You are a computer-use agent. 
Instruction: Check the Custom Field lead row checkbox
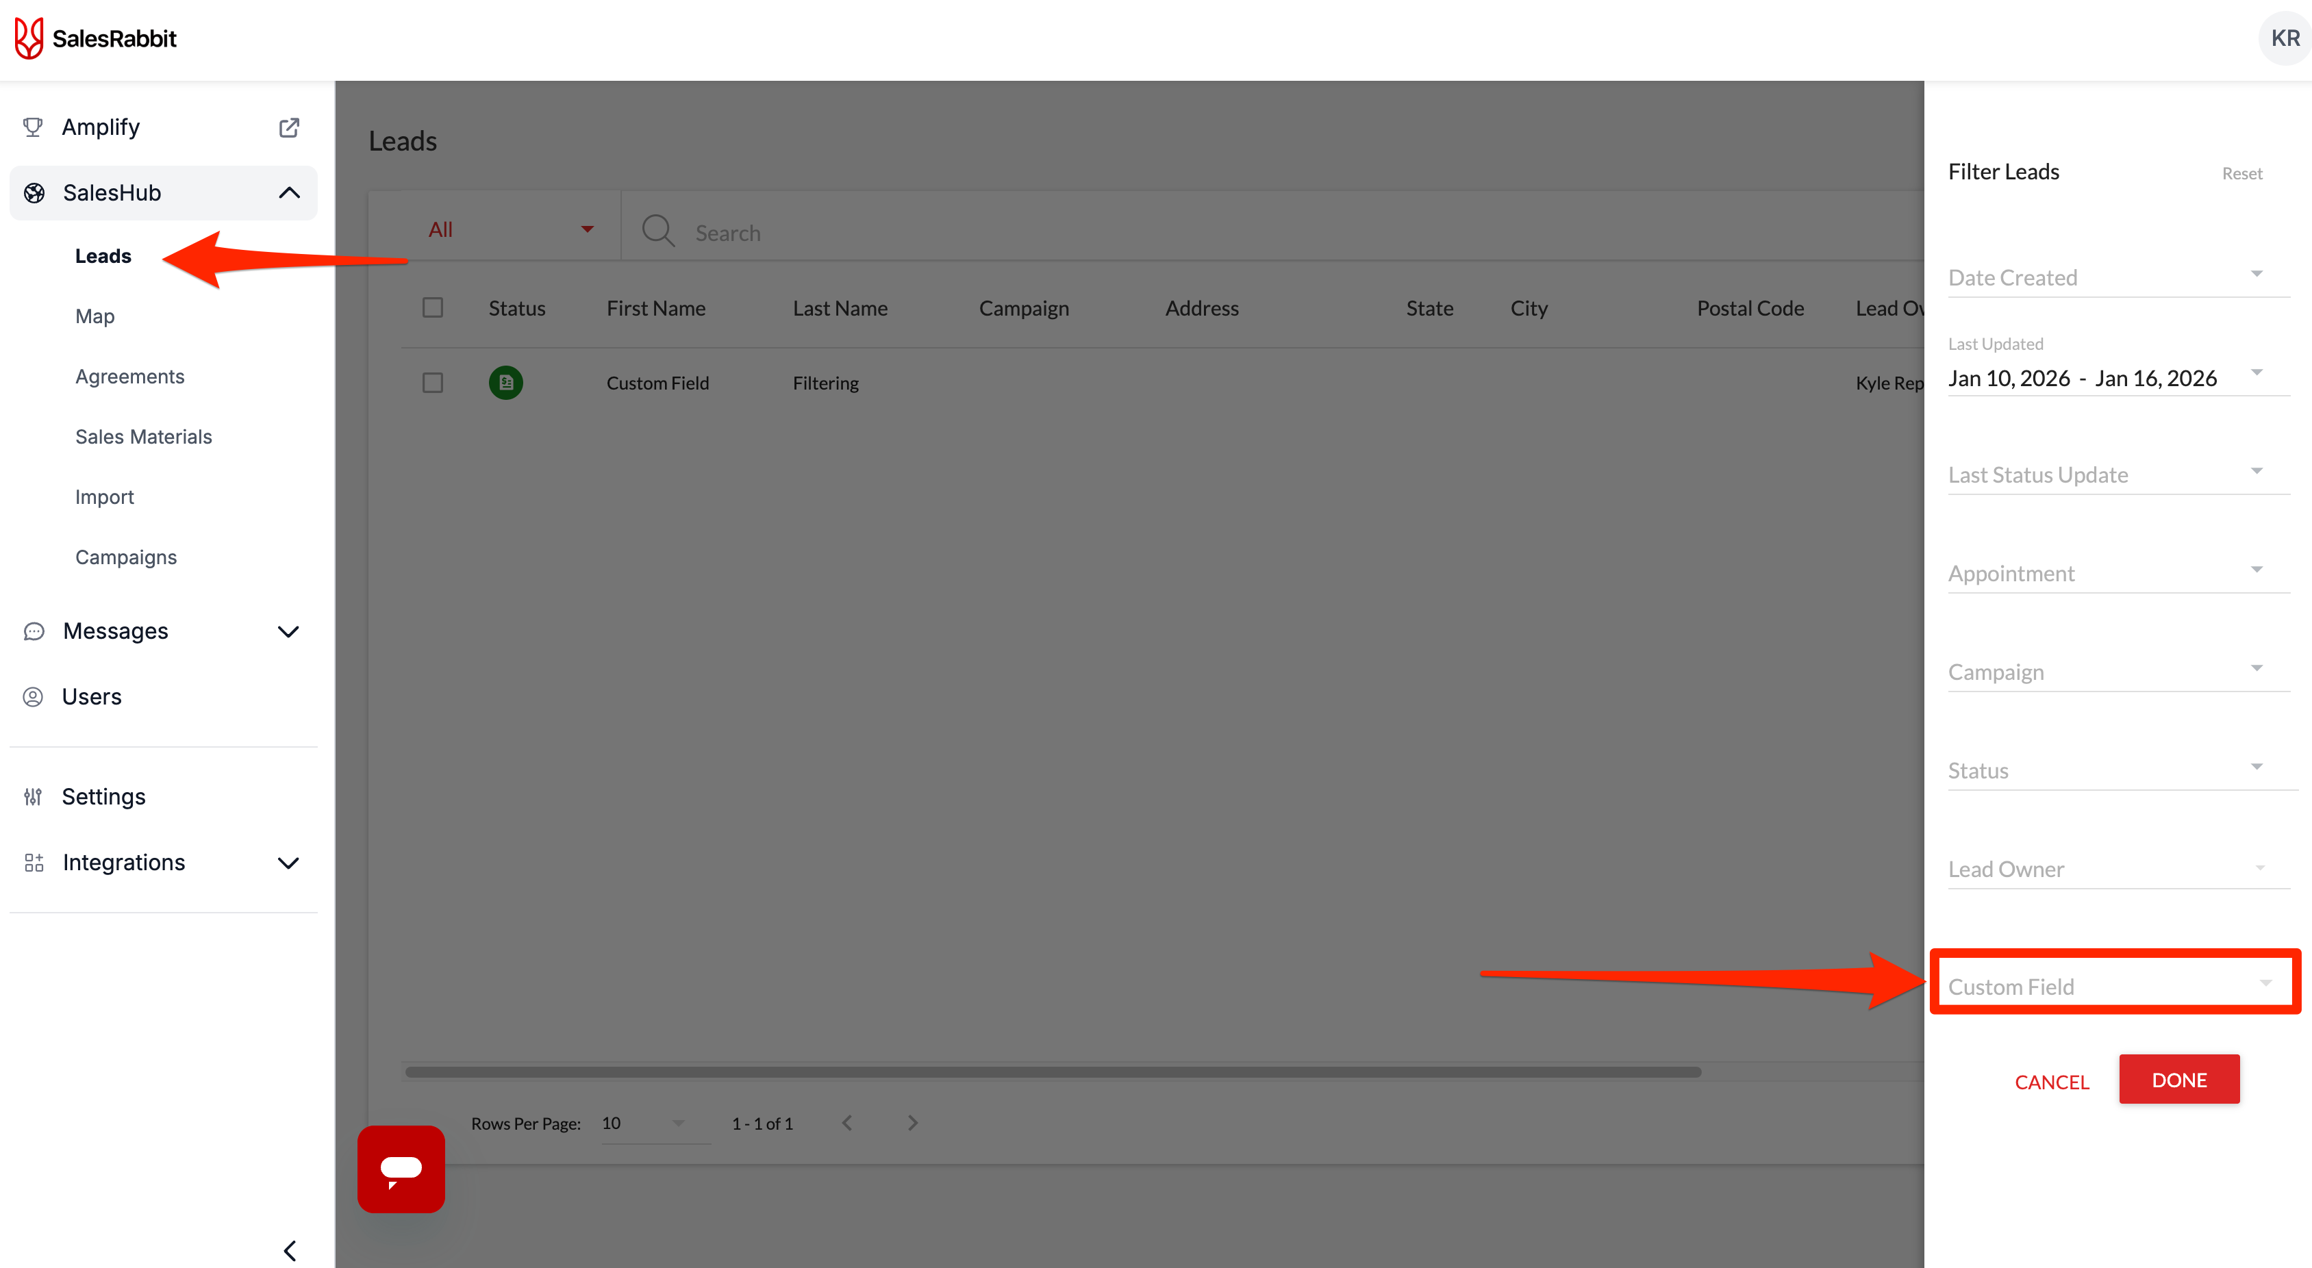(433, 383)
